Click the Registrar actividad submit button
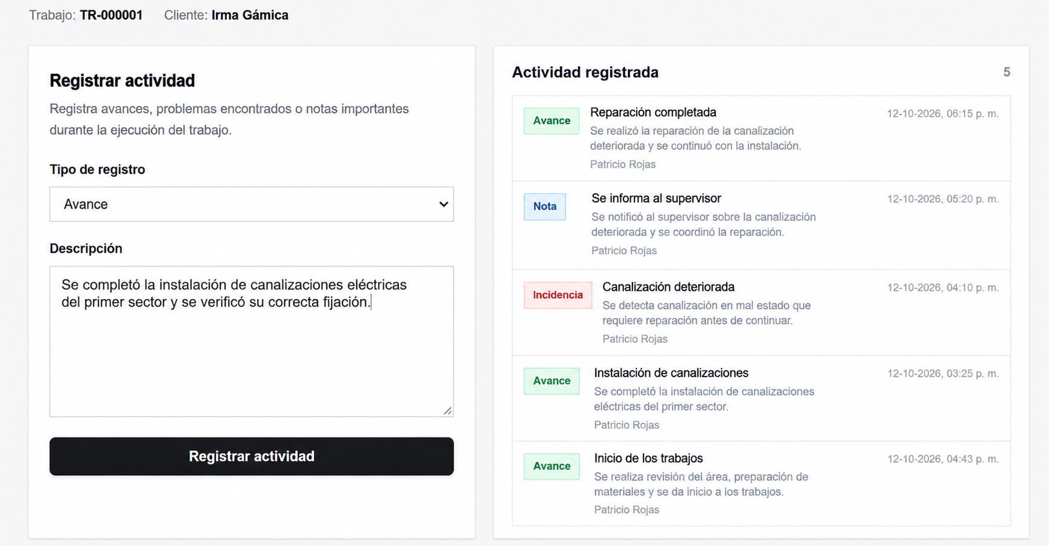This screenshot has width=1049, height=546. coord(251,456)
